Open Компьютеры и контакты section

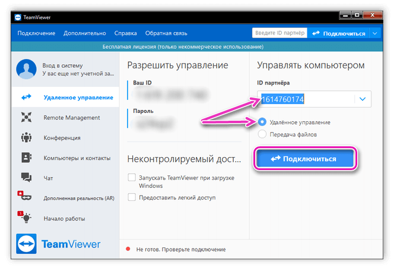pos(65,158)
